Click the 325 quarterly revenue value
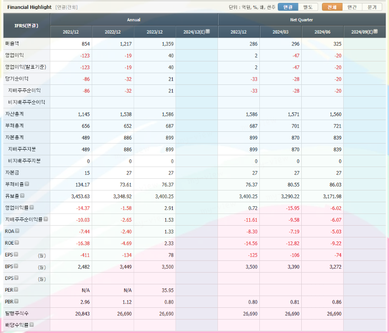Image resolution: width=389 pixels, height=333 pixels. tap(338, 44)
